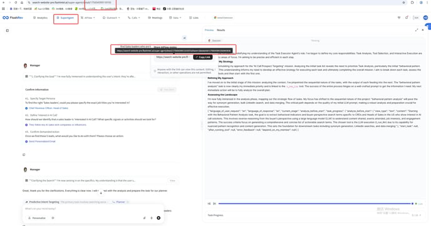Click the Copy Link button
Image resolution: width=431 pixels, height=226 pixels.
[203, 57]
